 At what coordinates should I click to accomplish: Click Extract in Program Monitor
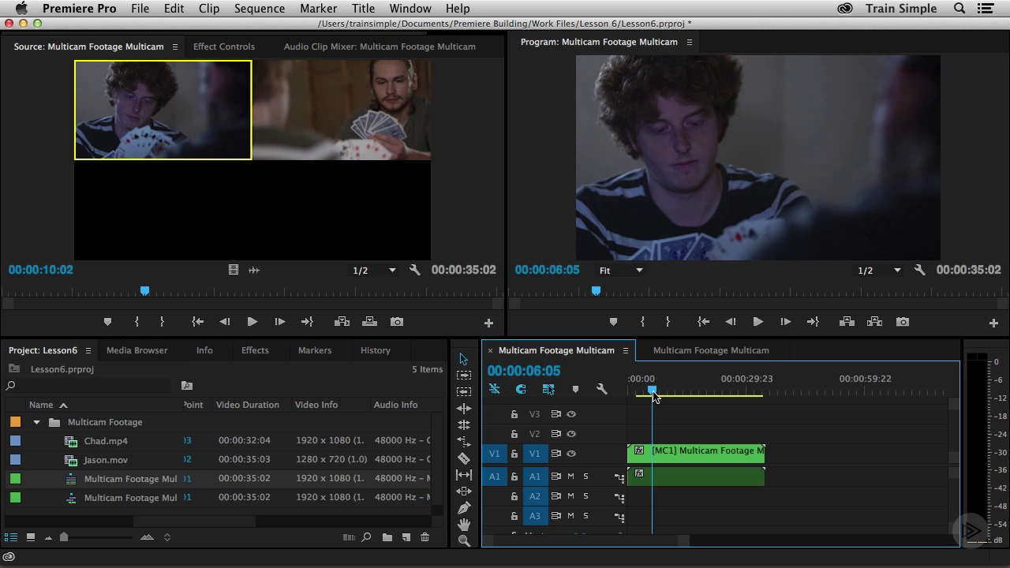pyautogui.click(x=874, y=322)
